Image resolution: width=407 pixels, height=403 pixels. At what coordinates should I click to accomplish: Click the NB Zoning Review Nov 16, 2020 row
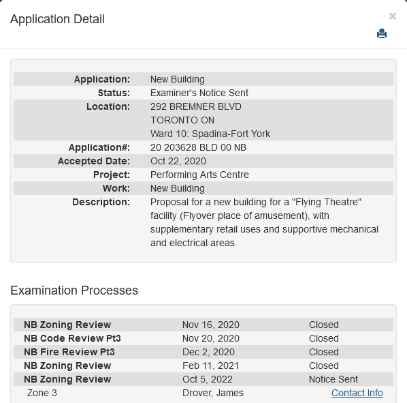[x=203, y=325]
